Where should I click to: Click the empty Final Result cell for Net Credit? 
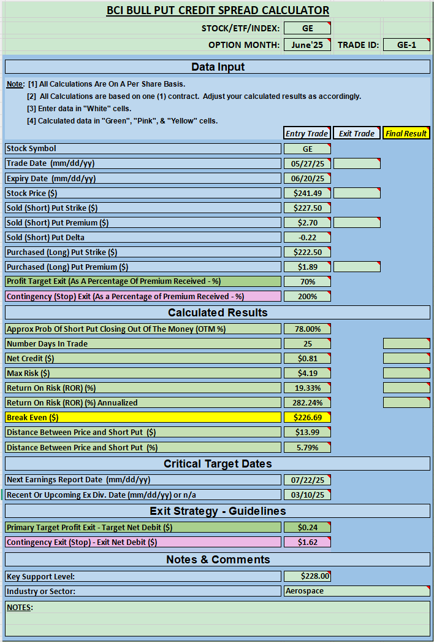pyautogui.click(x=406, y=358)
